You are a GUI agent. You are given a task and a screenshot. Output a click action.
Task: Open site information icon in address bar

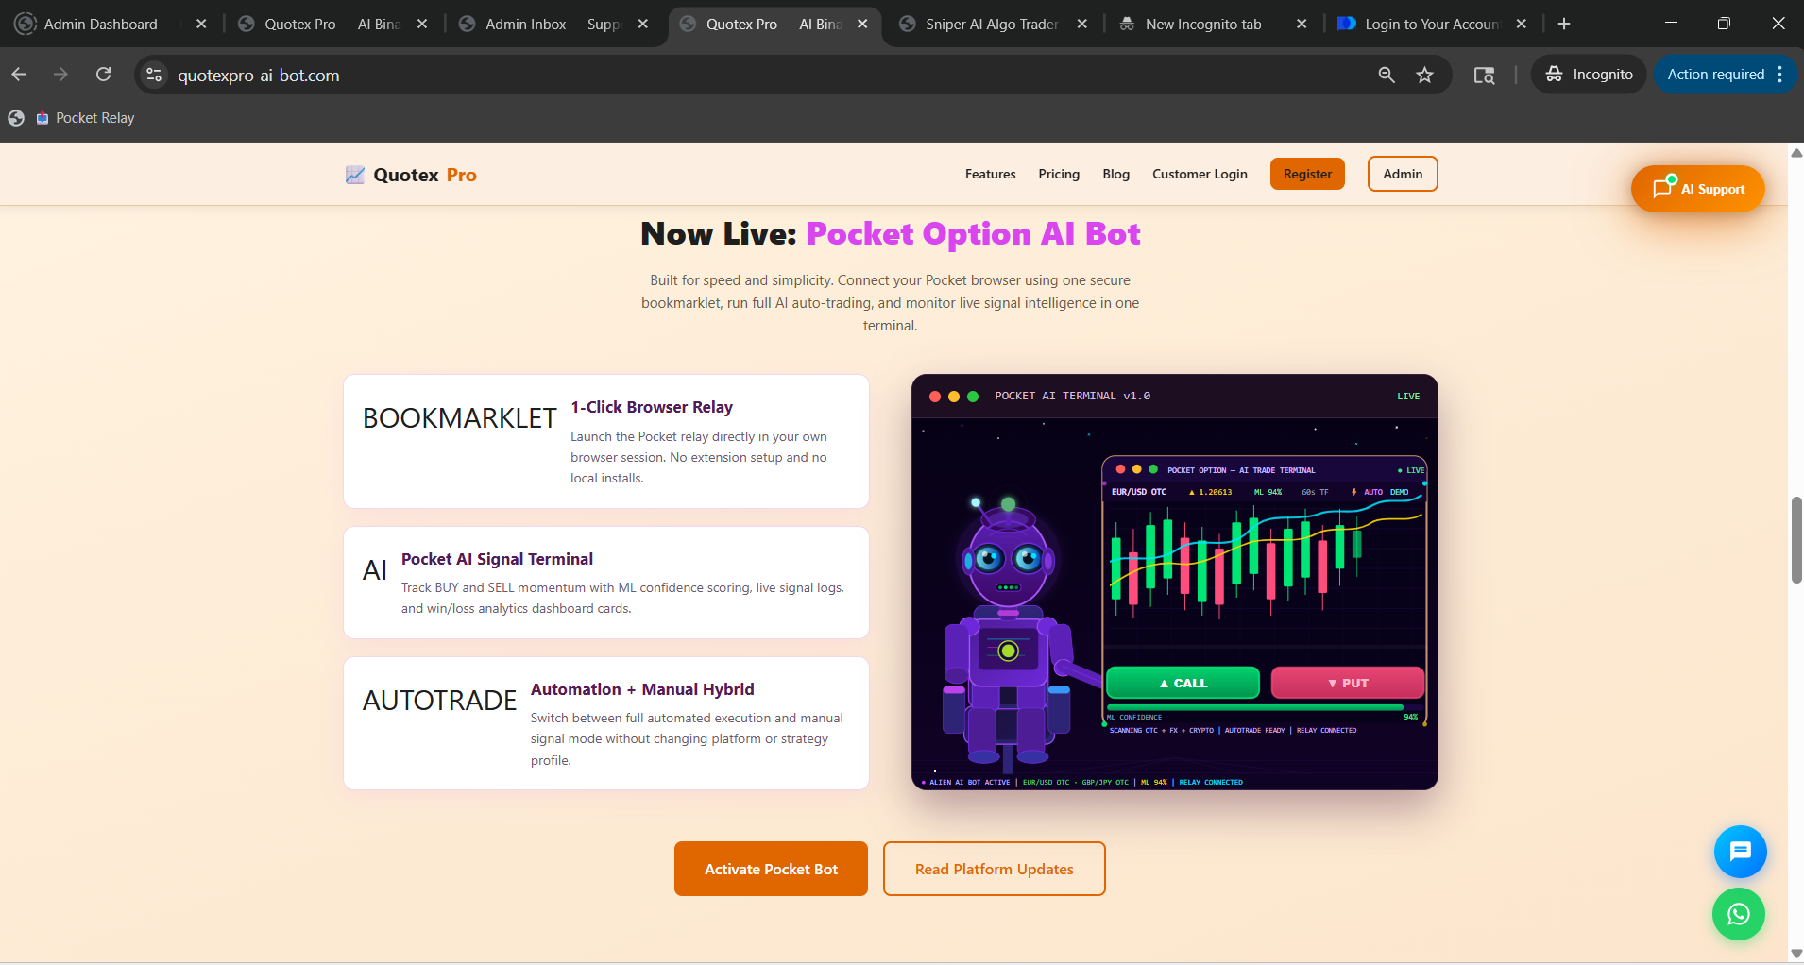[x=154, y=75]
